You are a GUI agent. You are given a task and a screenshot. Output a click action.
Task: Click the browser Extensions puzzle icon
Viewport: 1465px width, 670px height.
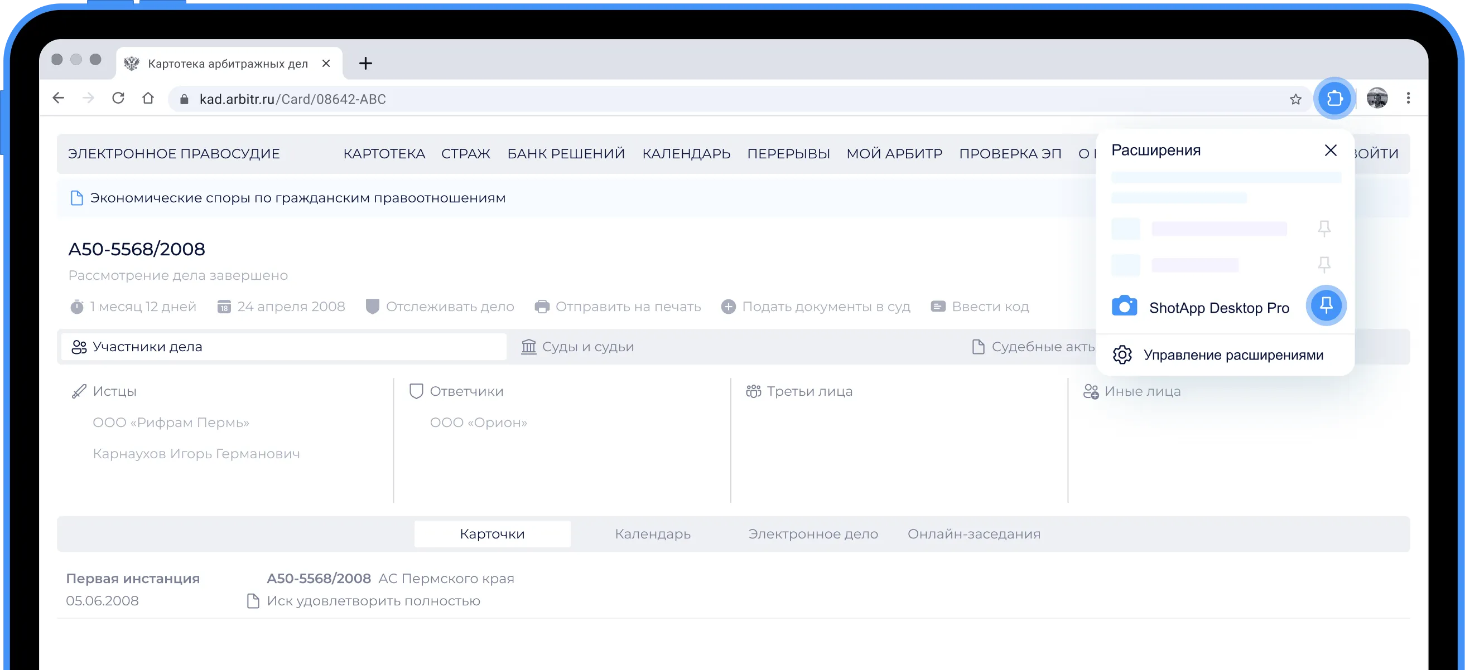coord(1334,98)
